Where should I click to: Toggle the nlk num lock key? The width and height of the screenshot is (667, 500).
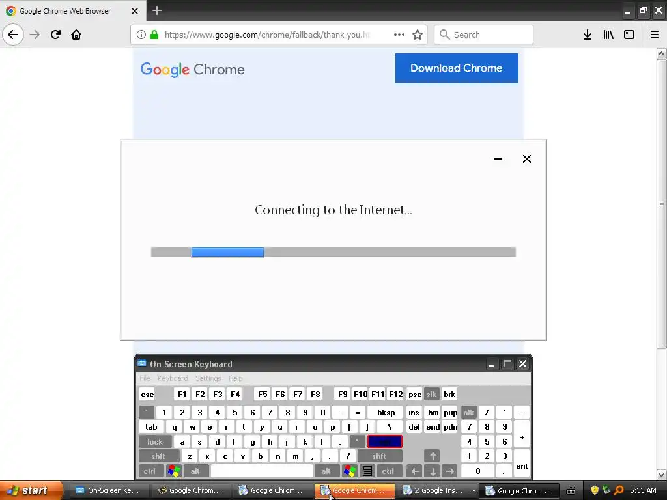(x=469, y=412)
